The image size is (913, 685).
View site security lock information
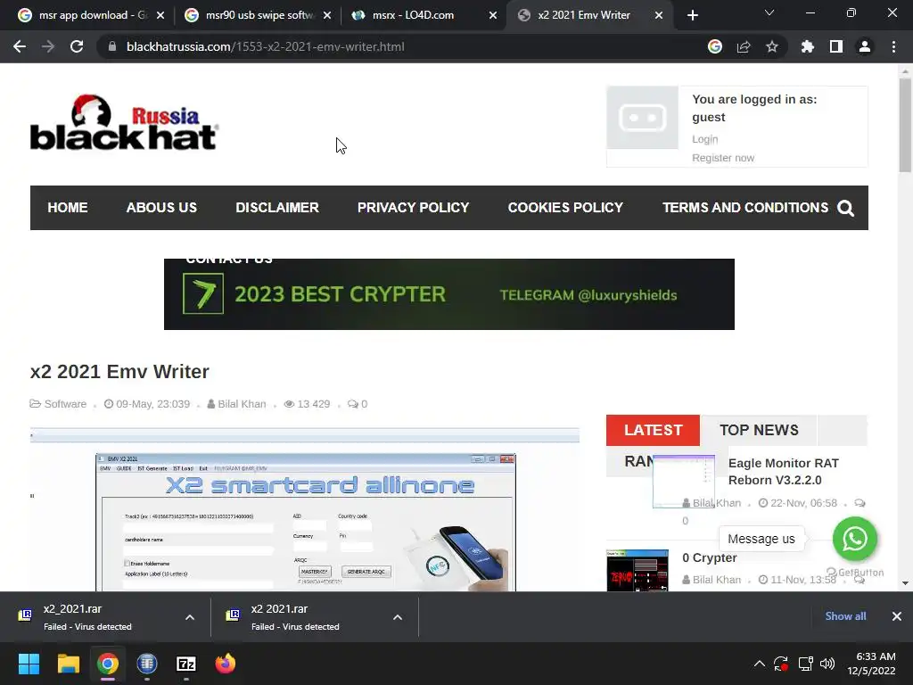point(112,46)
